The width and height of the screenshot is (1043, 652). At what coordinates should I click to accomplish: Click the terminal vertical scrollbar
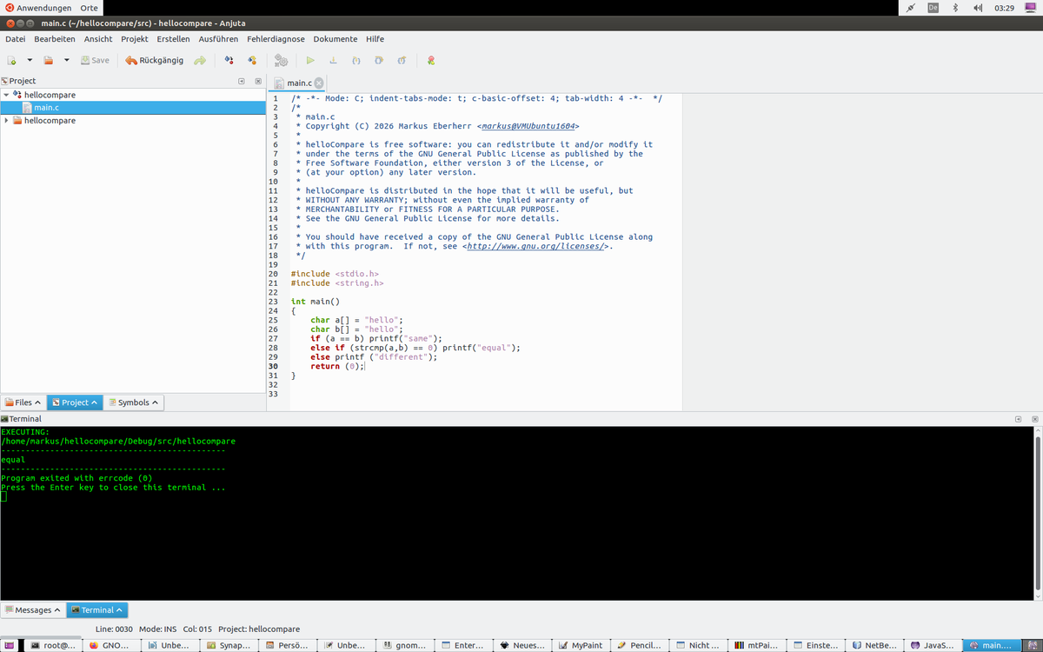(x=1037, y=513)
